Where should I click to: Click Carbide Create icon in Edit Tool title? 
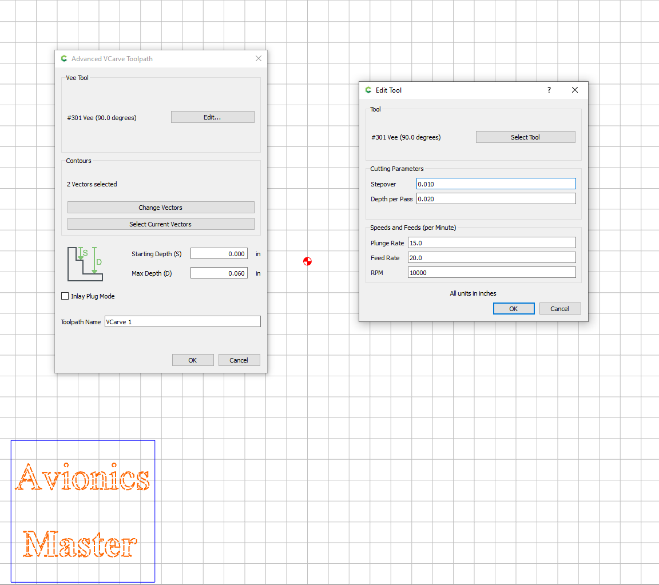(x=368, y=90)
